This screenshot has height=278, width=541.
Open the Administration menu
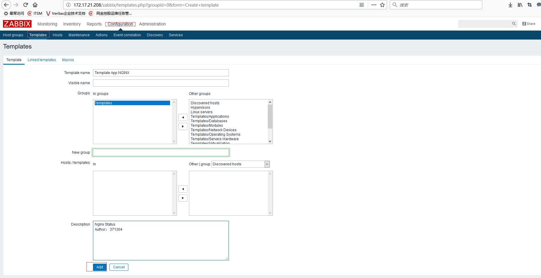pos(152,24)
